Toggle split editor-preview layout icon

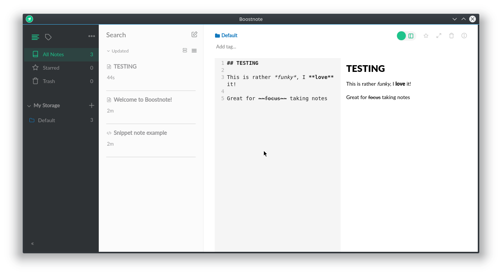[411, 36]
